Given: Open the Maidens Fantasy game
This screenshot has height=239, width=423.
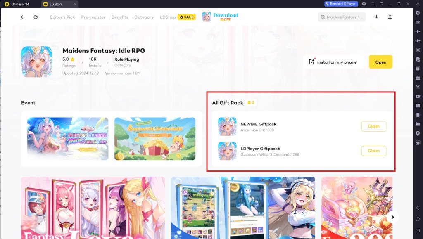Looking at the screenshot, I should pyautogui.click(x=380, y=62).
